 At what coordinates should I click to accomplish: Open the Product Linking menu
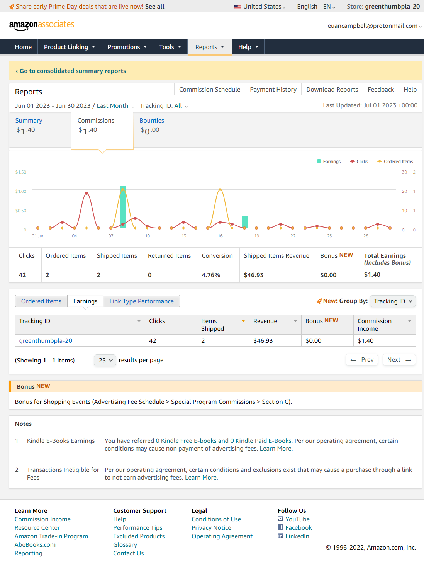[x=69, y=47]
